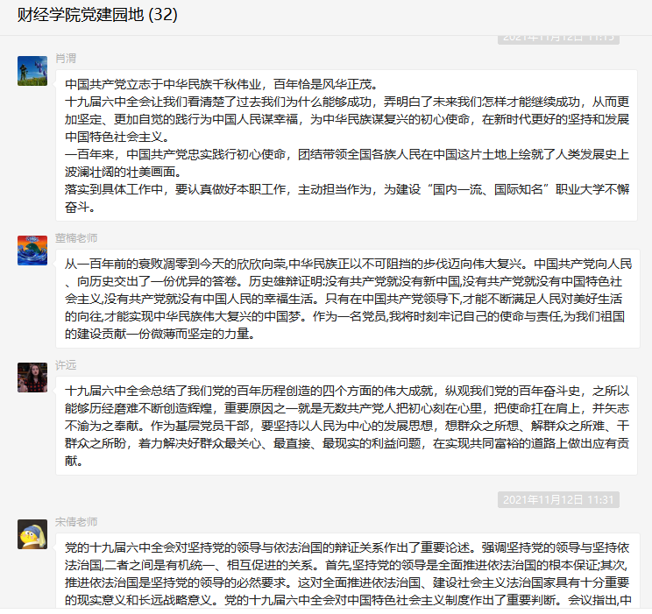652x614 pixels.
Task: Click the 2021年11月12日 11:31 timestamp
Action: click(x=558, y=499)
